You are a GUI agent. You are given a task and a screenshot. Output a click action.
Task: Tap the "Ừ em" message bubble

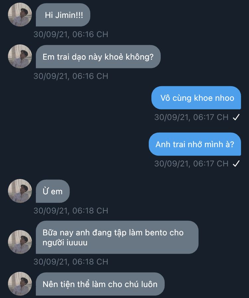[x=52, y=191]
